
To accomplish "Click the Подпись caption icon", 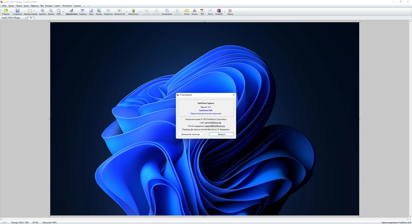I will 83,12.
